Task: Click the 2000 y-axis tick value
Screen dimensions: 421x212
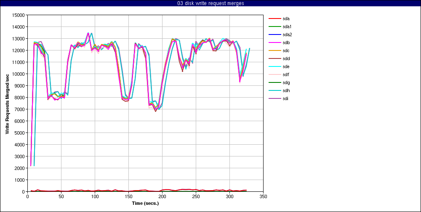Action: (x=20, y=168)
